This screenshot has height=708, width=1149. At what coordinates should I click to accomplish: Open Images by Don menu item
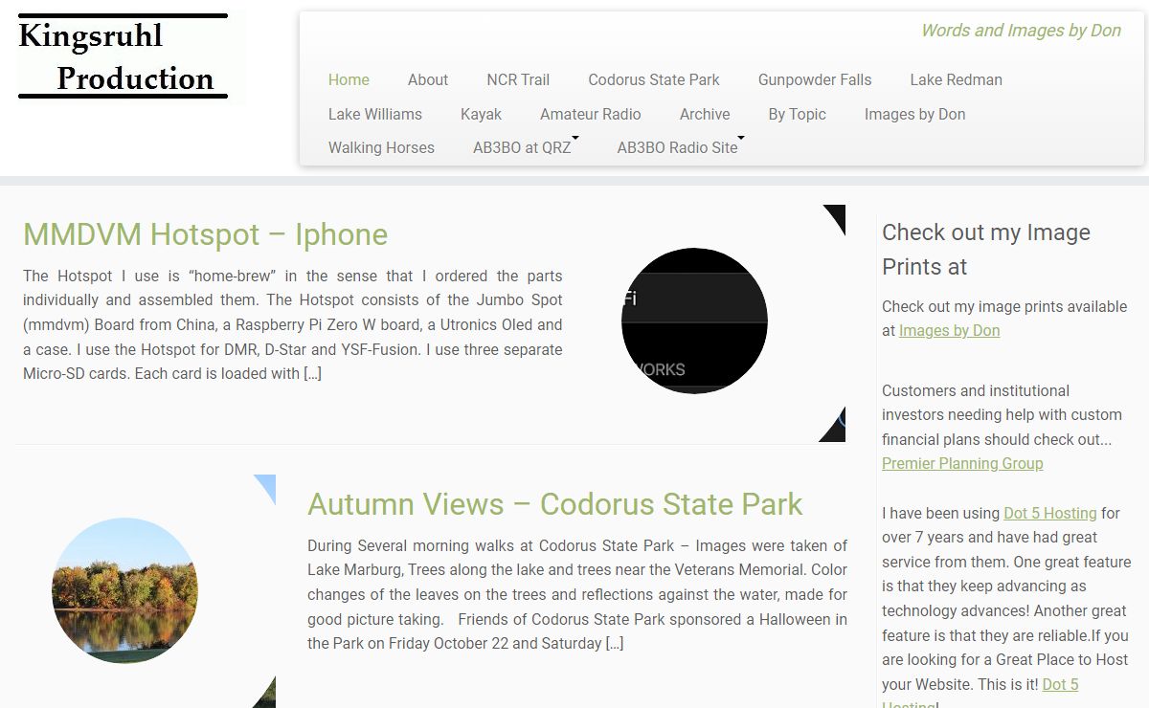click(x=915, y=114)
